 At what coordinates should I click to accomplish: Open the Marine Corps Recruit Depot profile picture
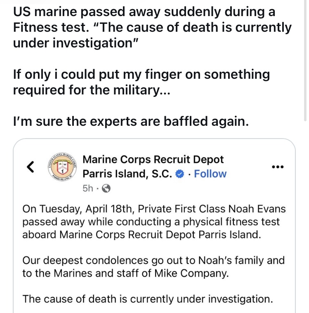pos(62,167)
